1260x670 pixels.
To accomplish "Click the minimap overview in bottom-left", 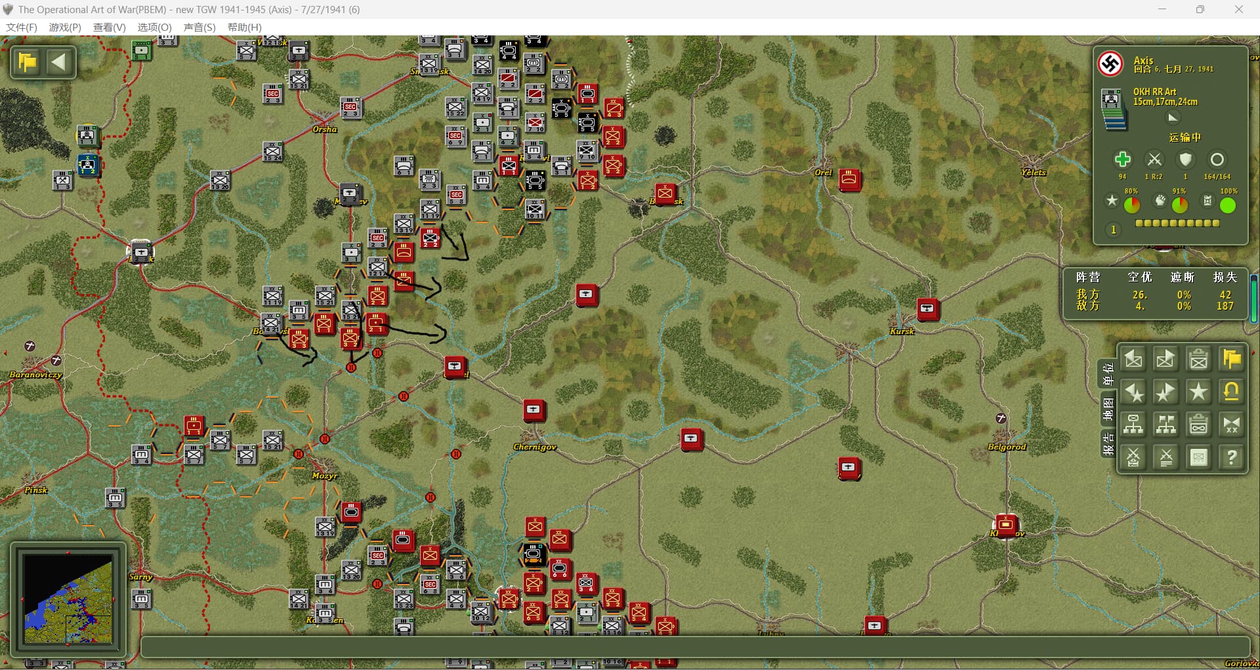I will pyautogui.click(x=68, y=598).
